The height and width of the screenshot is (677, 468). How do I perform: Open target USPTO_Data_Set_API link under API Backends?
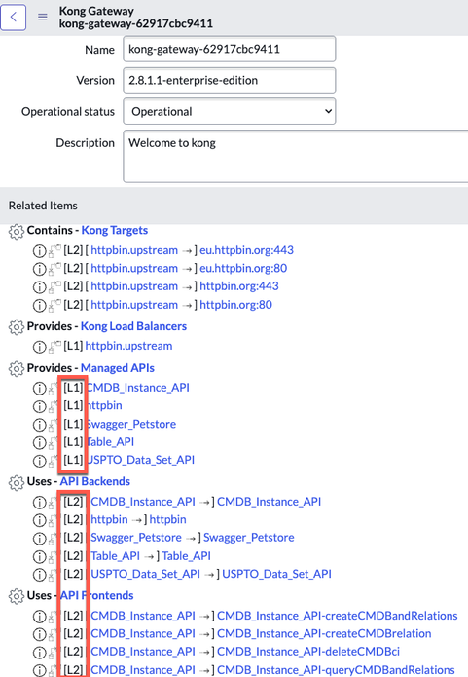[276, 574]
